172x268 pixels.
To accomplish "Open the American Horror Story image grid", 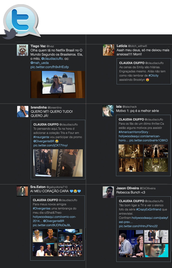I will coord(143,158).
